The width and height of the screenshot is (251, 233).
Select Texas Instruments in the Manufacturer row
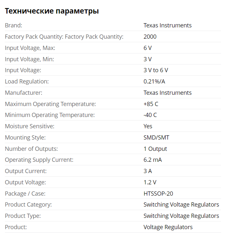click(x=168, y=93)
